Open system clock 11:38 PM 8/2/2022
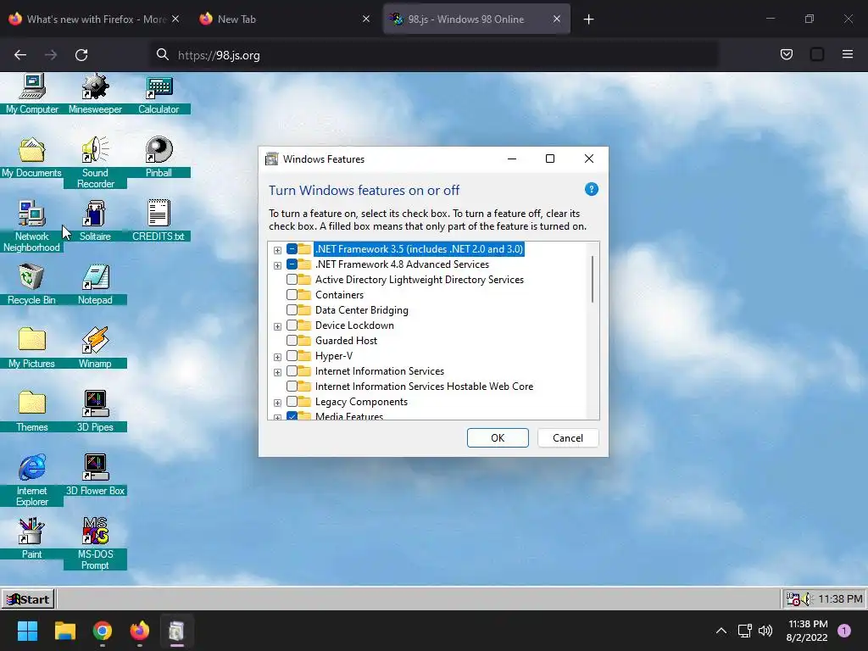Screen dimensions: 868x651 (807, 631)
